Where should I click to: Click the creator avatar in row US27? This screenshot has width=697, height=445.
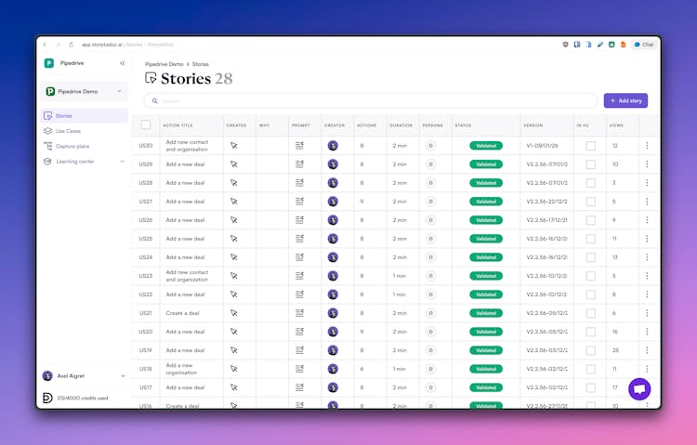pyautogui.click(x=333, y=202)
